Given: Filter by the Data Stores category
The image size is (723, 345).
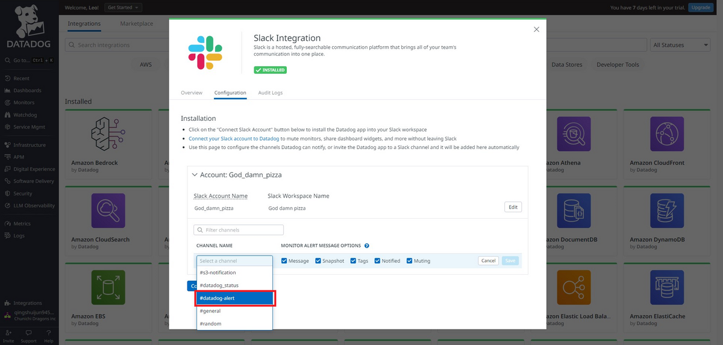Looking at the screenshot, I should (x=566, y=64).
